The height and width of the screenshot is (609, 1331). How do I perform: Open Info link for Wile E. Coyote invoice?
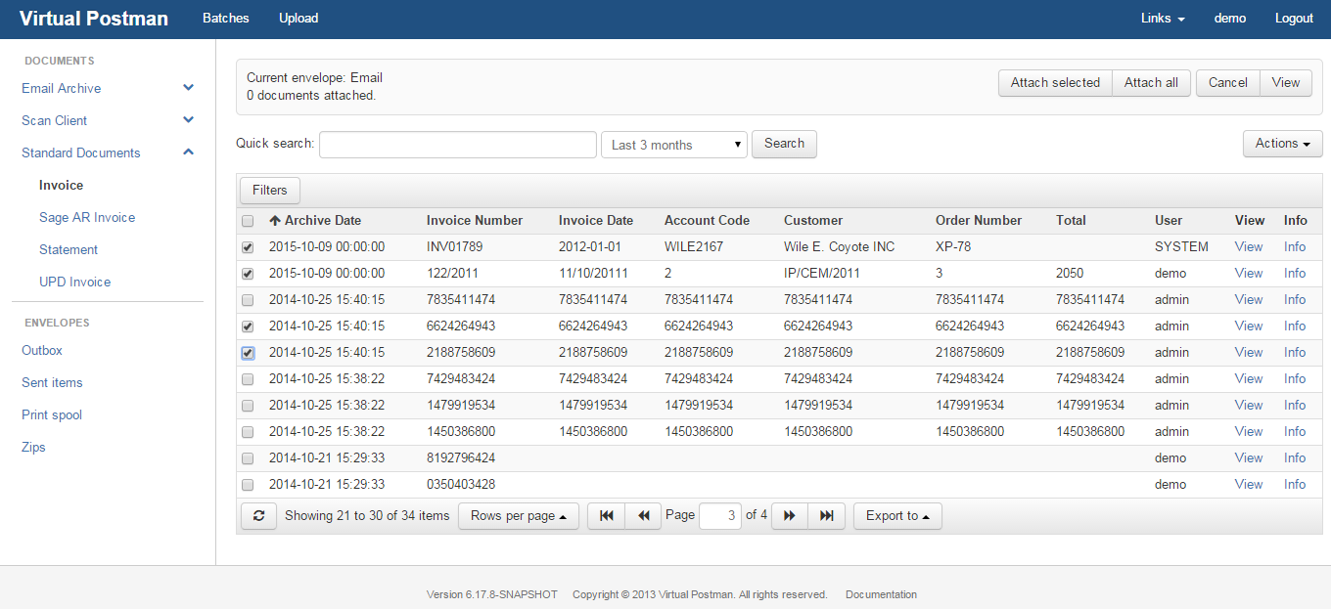point(1294,247)
